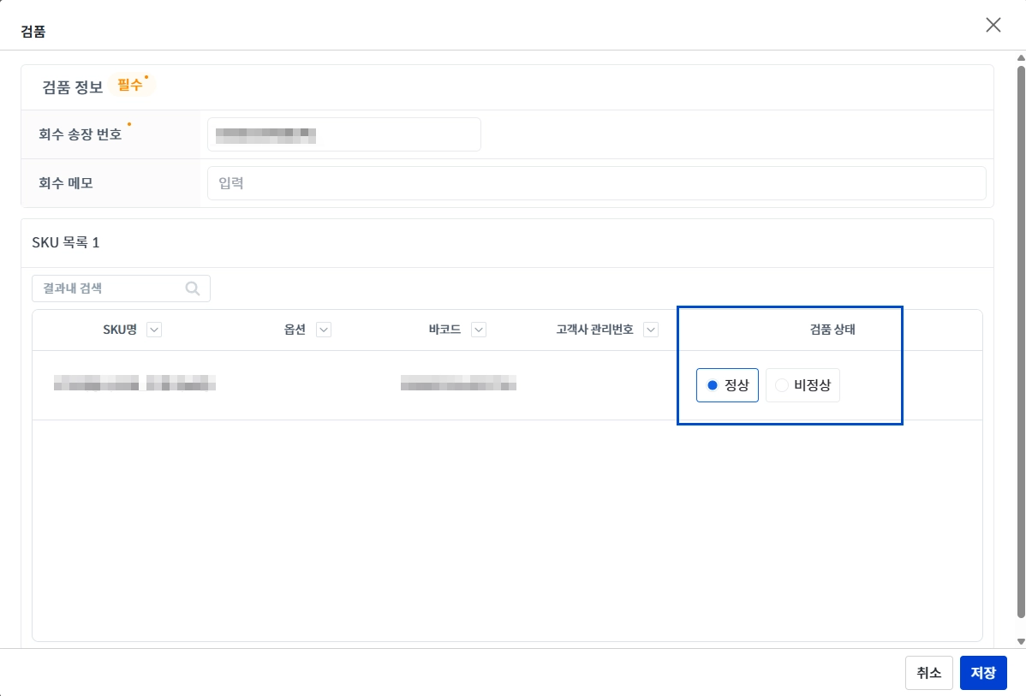Select the 비정상 radio button
Image resolution: width=1026 pixels, height=696 pixels.
coord(802,385)
